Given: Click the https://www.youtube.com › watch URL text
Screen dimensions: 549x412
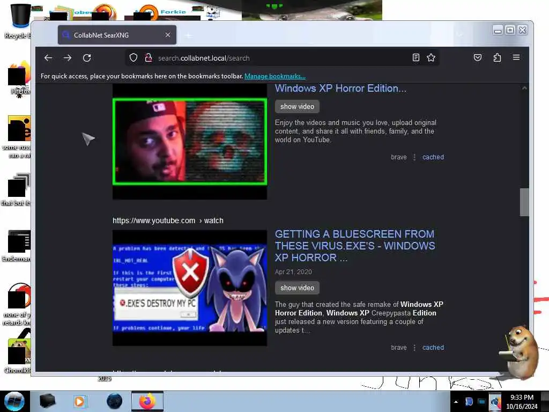Looking at the screenshot, I should (168, 220).
